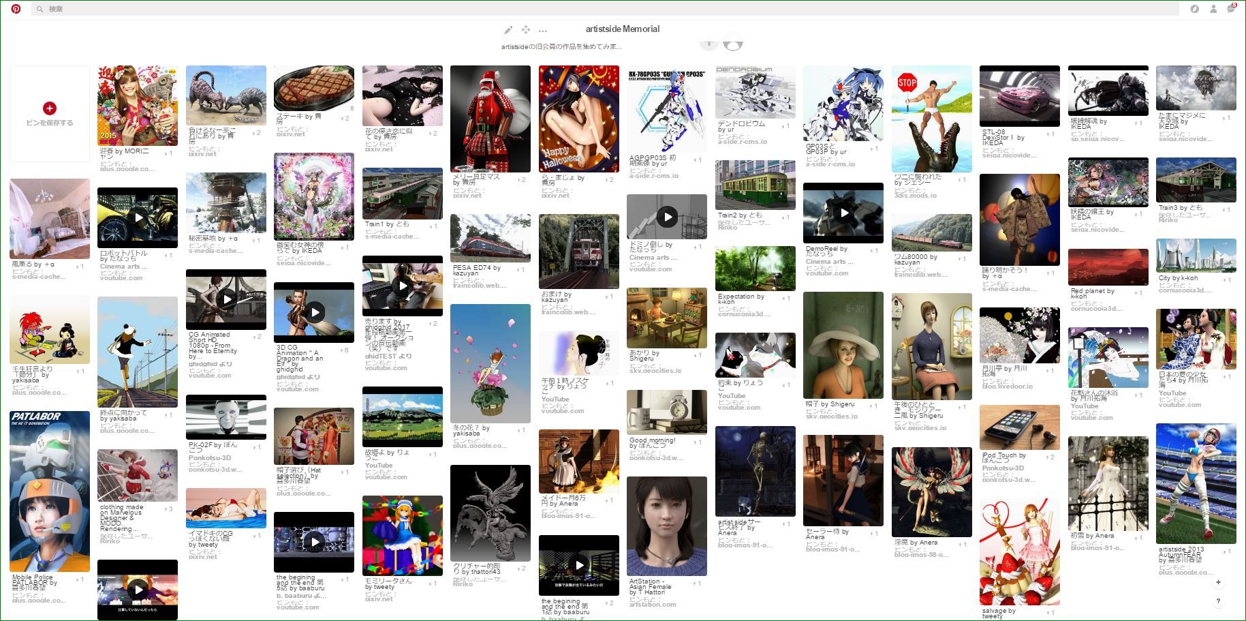
Task: Open the board title artistside Memorial
Action: [623, 29]
